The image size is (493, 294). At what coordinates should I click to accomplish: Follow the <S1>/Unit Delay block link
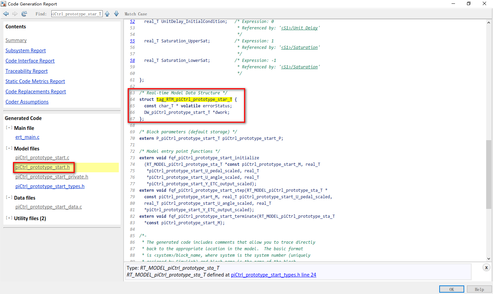click(x=300, y=28)
